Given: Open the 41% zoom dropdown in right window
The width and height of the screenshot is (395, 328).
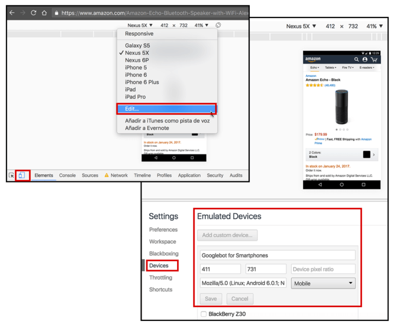Looking at the screenshot, I should click(375, 26).
